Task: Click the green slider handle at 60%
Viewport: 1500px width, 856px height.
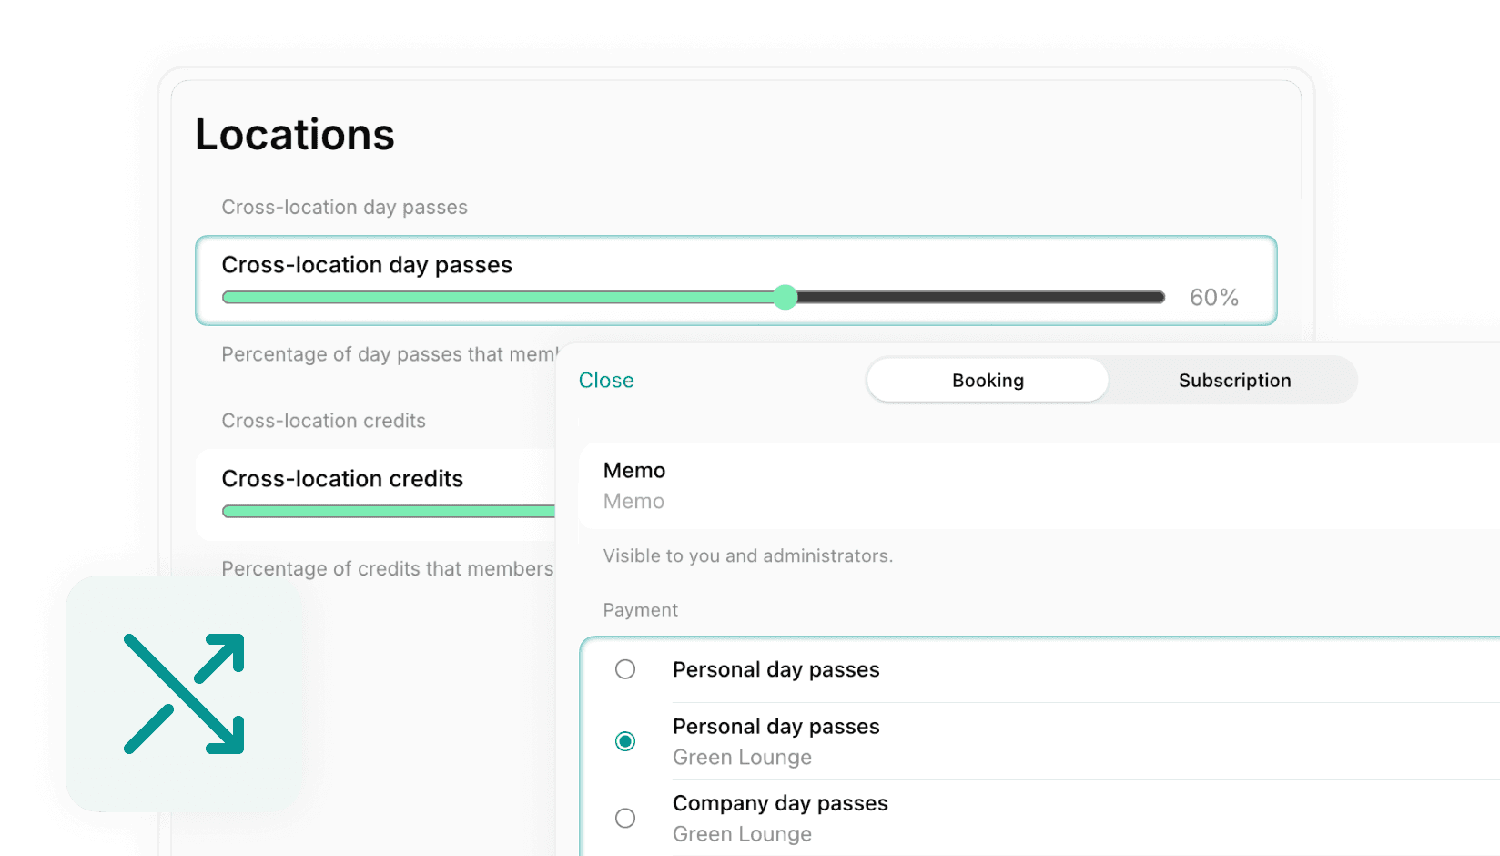Action: (785, 297)
